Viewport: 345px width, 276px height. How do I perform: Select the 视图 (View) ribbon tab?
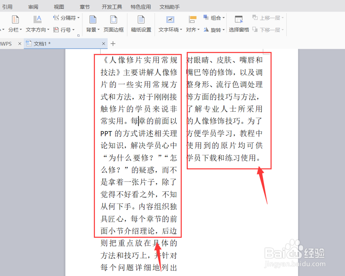coord(59,6)
